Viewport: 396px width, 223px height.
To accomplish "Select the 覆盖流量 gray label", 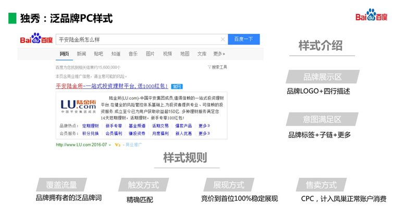I will coord(61,184).
